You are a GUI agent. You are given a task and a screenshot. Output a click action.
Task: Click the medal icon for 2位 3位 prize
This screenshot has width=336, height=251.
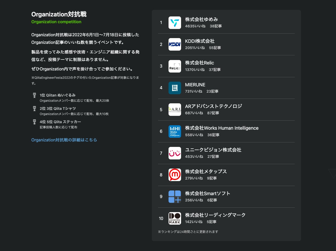tap(34, 109)
